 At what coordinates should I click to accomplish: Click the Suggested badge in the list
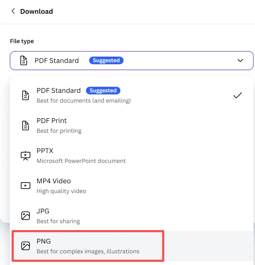point(103,91)
